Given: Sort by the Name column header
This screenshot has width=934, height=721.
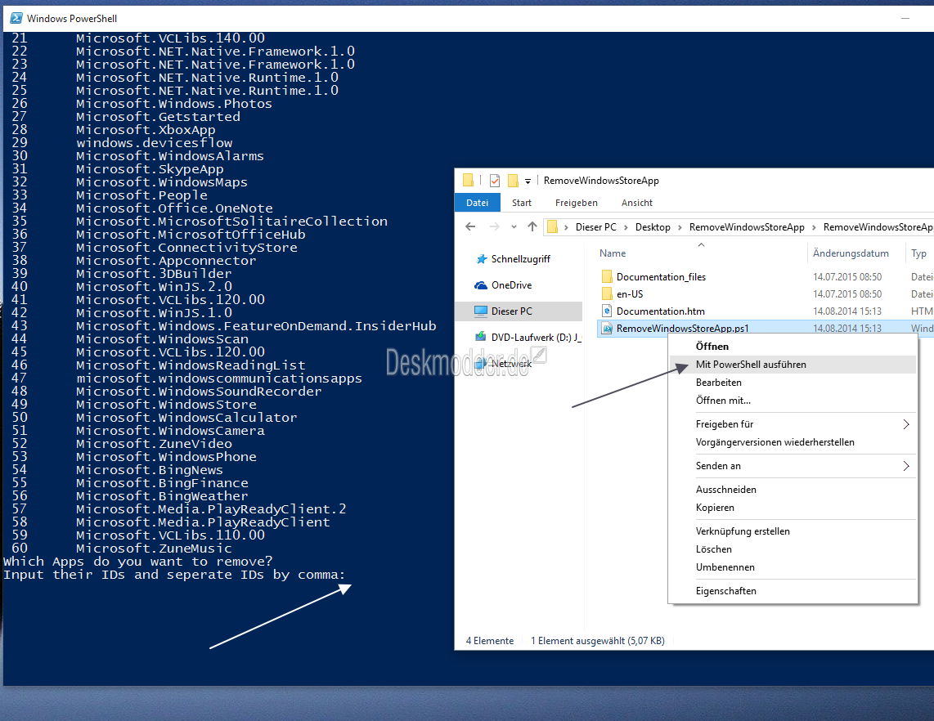Looking at the screenshot, I should [613, 253].
